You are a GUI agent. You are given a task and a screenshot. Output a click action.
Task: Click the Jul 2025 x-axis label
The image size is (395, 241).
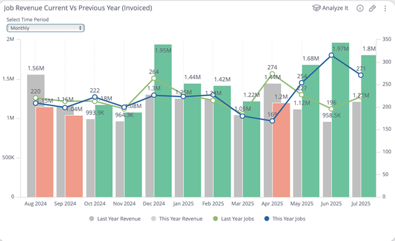pyautogui.click(x=361, y=203)
